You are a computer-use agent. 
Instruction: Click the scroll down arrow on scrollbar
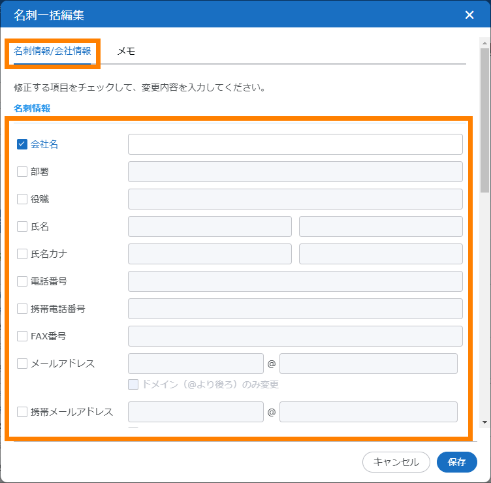click(484, 422)
